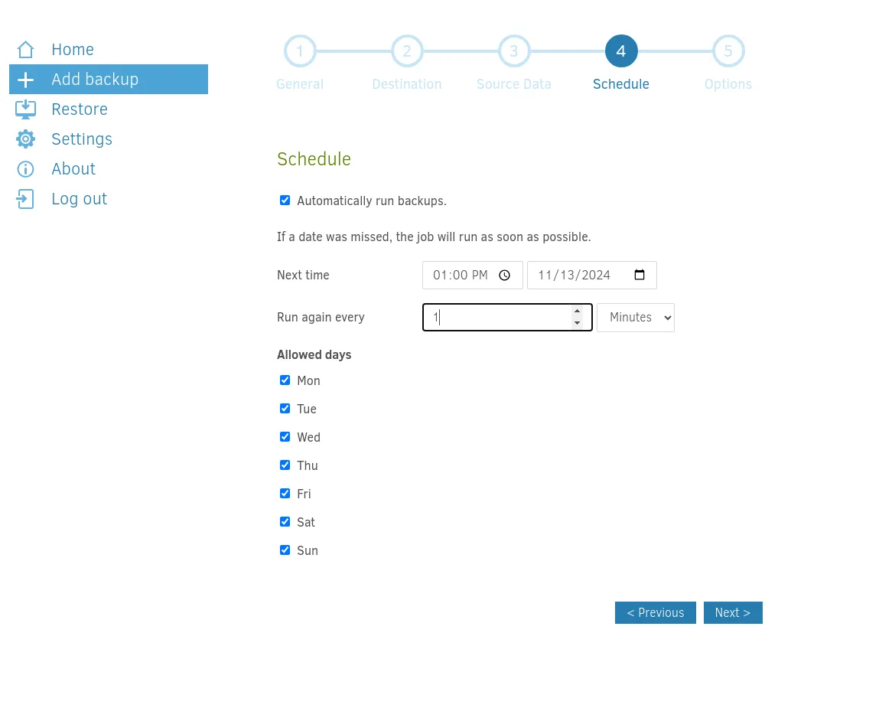Open date picker via calendar icon
This screenshot has width=892, height=708.
coord(640,275)
